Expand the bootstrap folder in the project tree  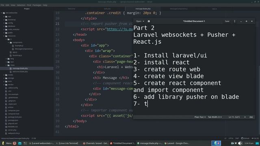pos(4,20)
